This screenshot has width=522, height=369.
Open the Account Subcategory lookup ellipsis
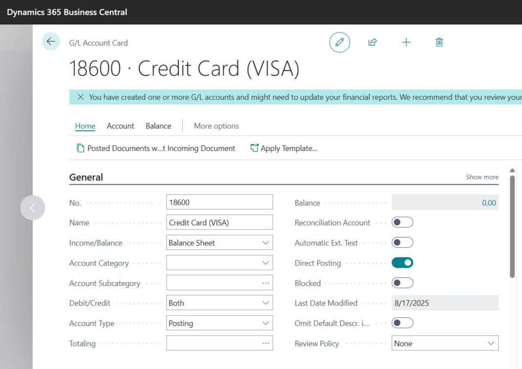[x=265, y=282]
